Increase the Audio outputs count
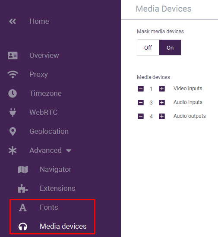This screenshot has width=218, height=237. coord(162,117)
